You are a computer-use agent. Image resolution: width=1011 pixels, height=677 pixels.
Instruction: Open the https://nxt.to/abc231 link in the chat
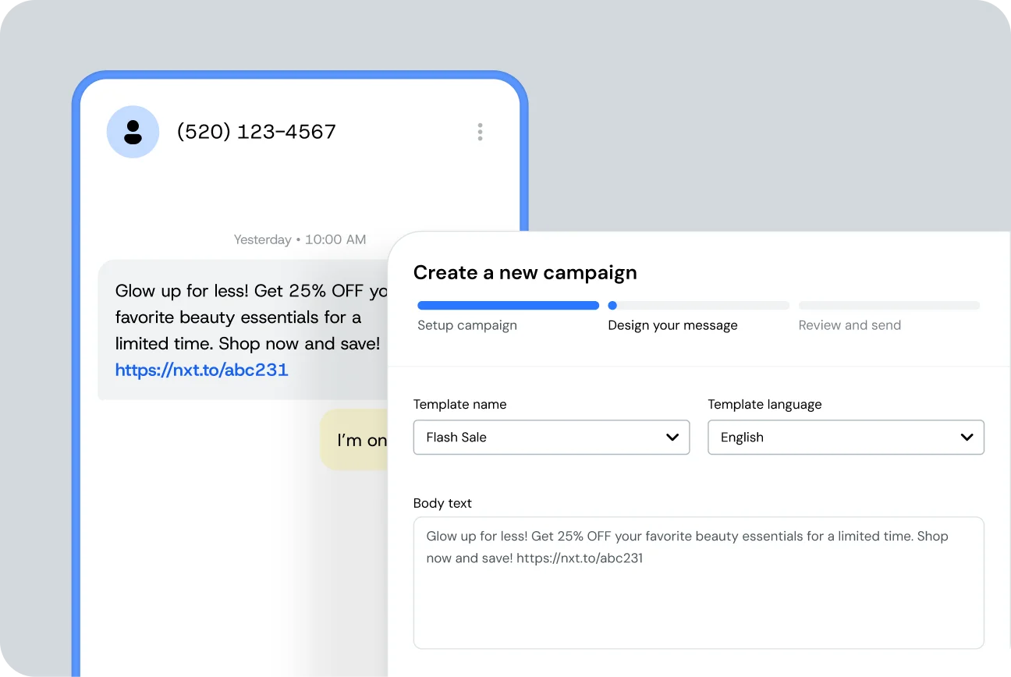[x=202, y=370]
